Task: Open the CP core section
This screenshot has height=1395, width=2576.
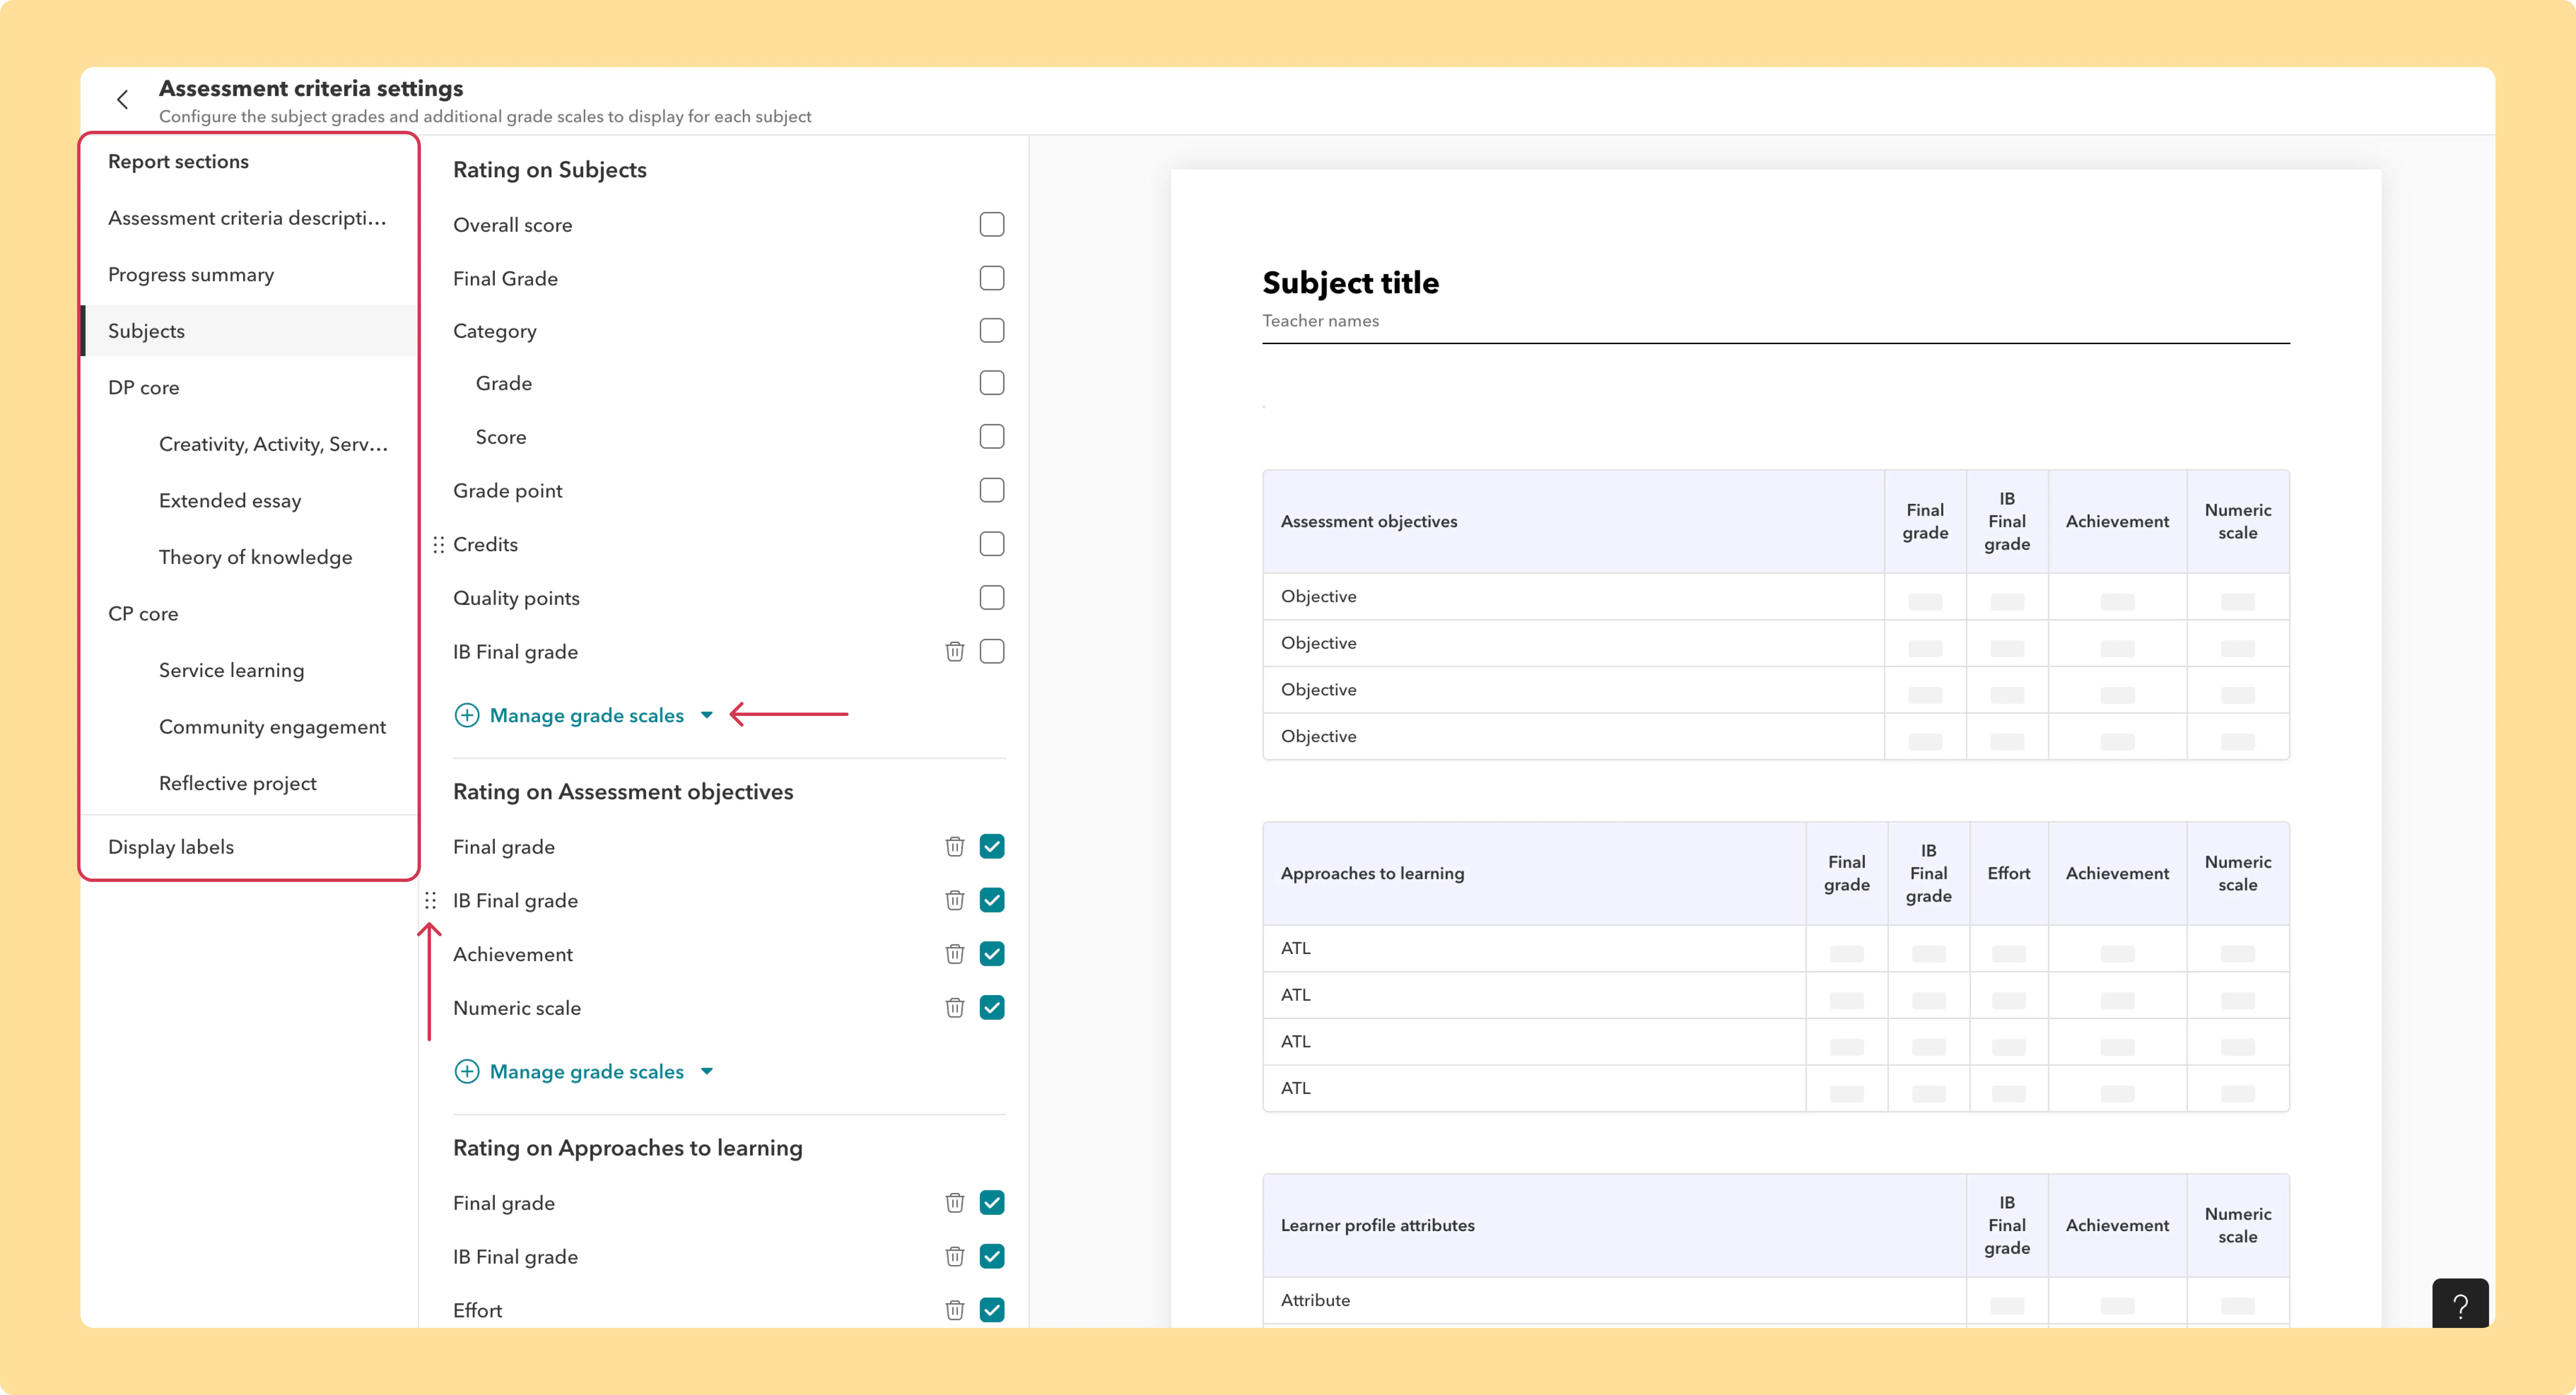Action: [x=249, y=614]
